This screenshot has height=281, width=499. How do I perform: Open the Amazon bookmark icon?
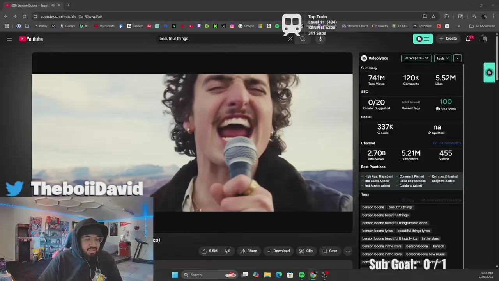click(x=269, y=26)
